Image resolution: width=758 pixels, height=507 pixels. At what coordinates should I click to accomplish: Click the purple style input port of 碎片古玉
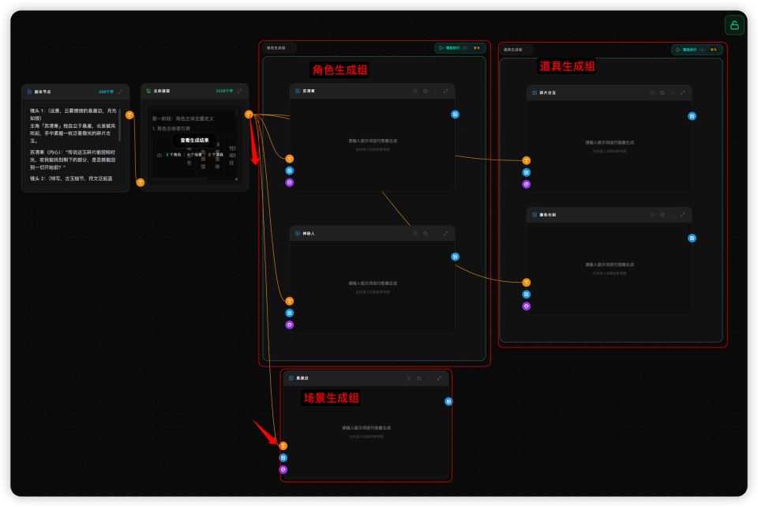pos(526,184)
